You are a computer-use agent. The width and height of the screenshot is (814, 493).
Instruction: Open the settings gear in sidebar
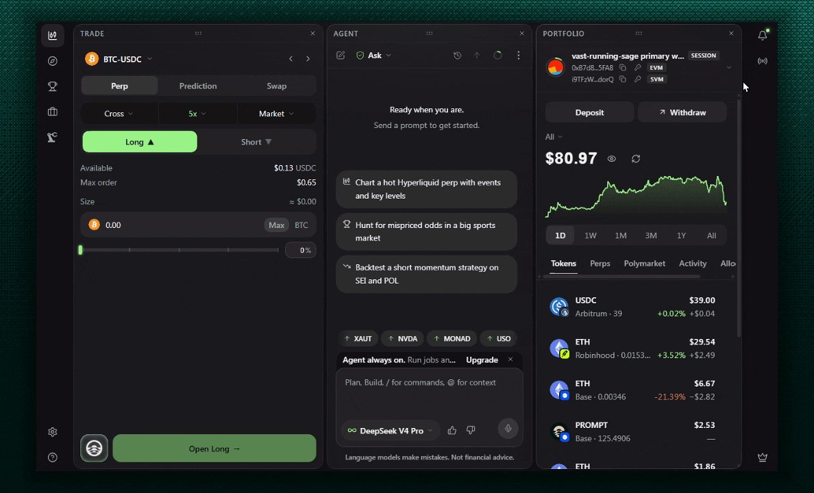pos(53,432)
